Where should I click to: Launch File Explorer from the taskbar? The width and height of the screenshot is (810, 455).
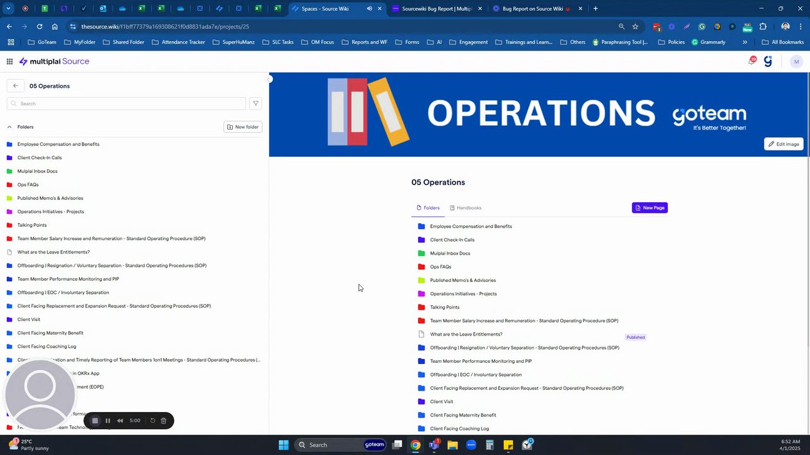click(x=452, y=445)
